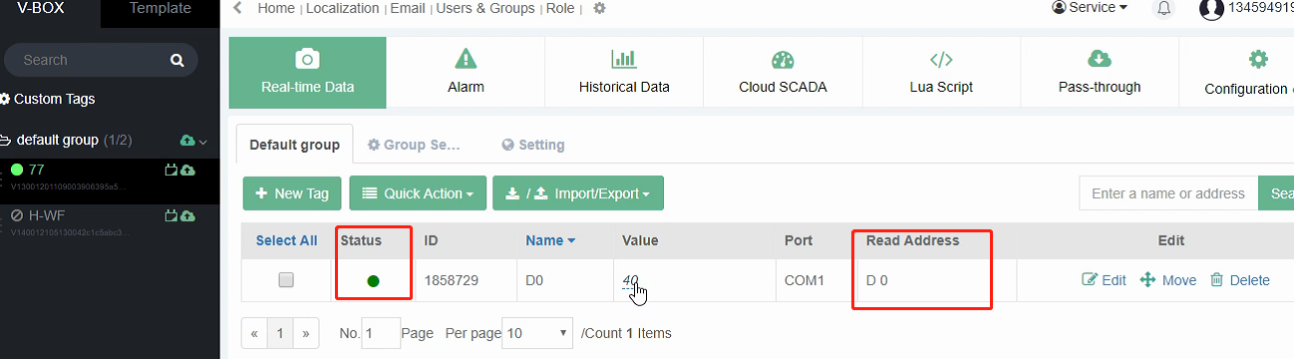The height and width of the screenshot is (359, 1294).
Task: Open the Per page 10 dropdown
Action: click(537, 333)
